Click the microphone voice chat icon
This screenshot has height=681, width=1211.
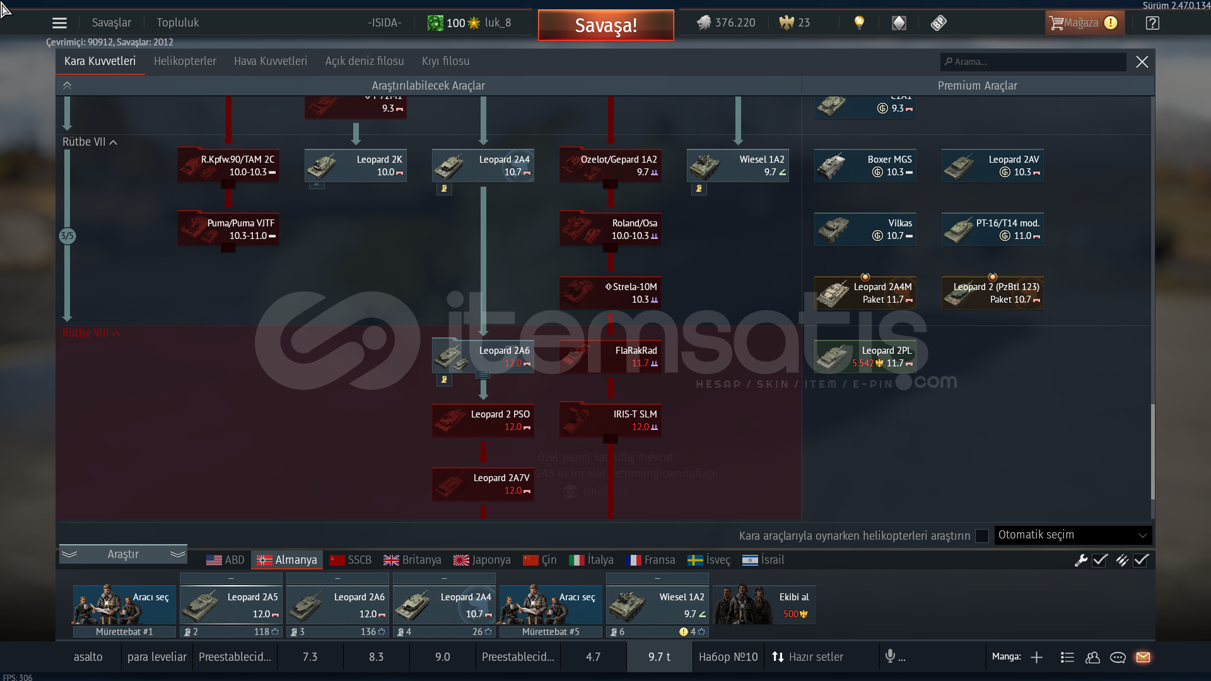pyautogui.click(x=890, y=656)
